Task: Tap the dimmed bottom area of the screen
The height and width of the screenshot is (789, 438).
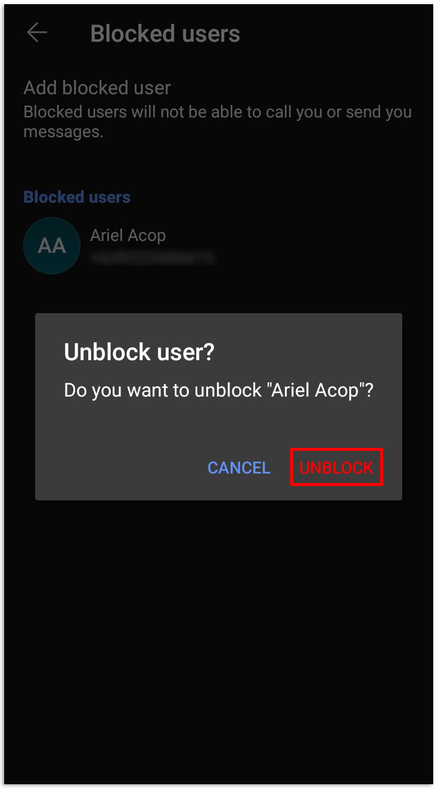Action: (219, 716)
